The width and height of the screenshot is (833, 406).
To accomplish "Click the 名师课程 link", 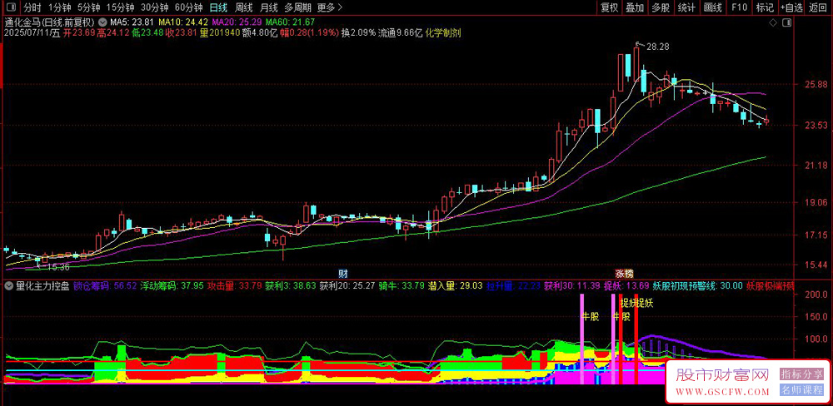I will click(801, 390).
